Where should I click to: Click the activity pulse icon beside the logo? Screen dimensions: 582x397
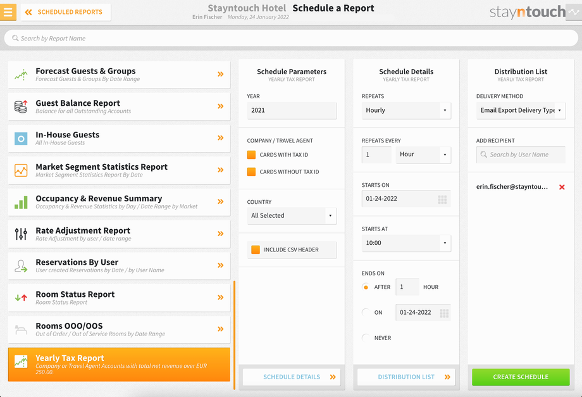[574, 12]
